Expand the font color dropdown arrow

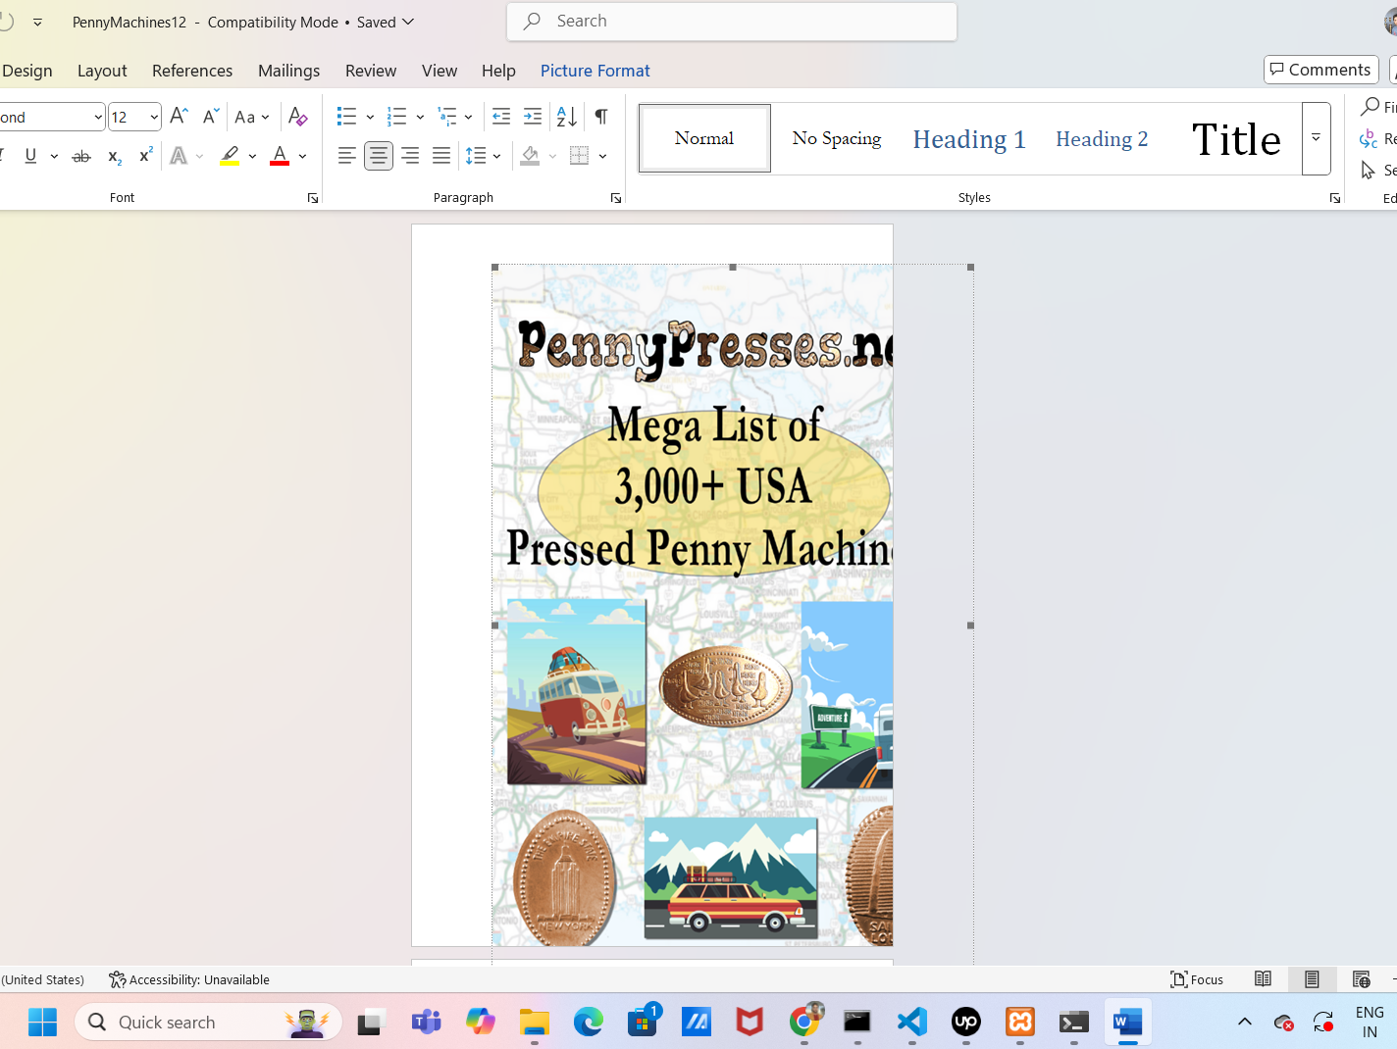tap(303, 156)
